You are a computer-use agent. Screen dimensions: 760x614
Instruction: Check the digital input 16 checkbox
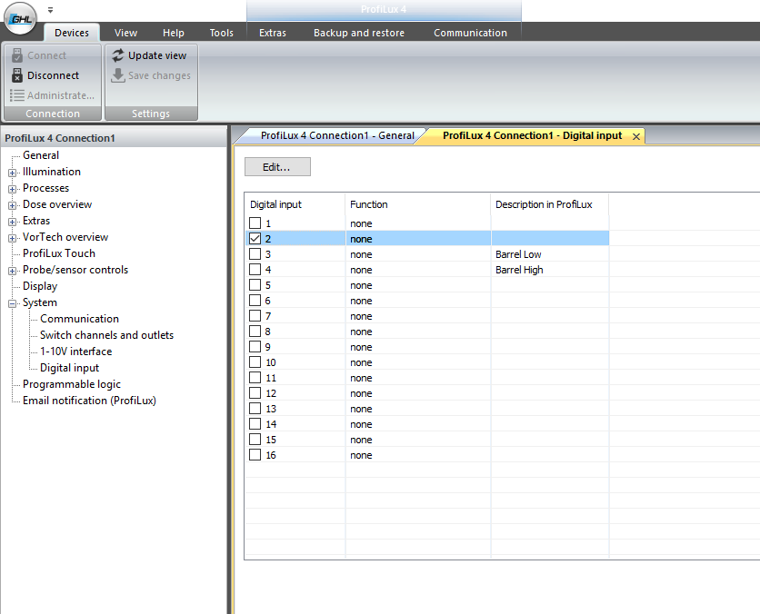coord(255,455)
